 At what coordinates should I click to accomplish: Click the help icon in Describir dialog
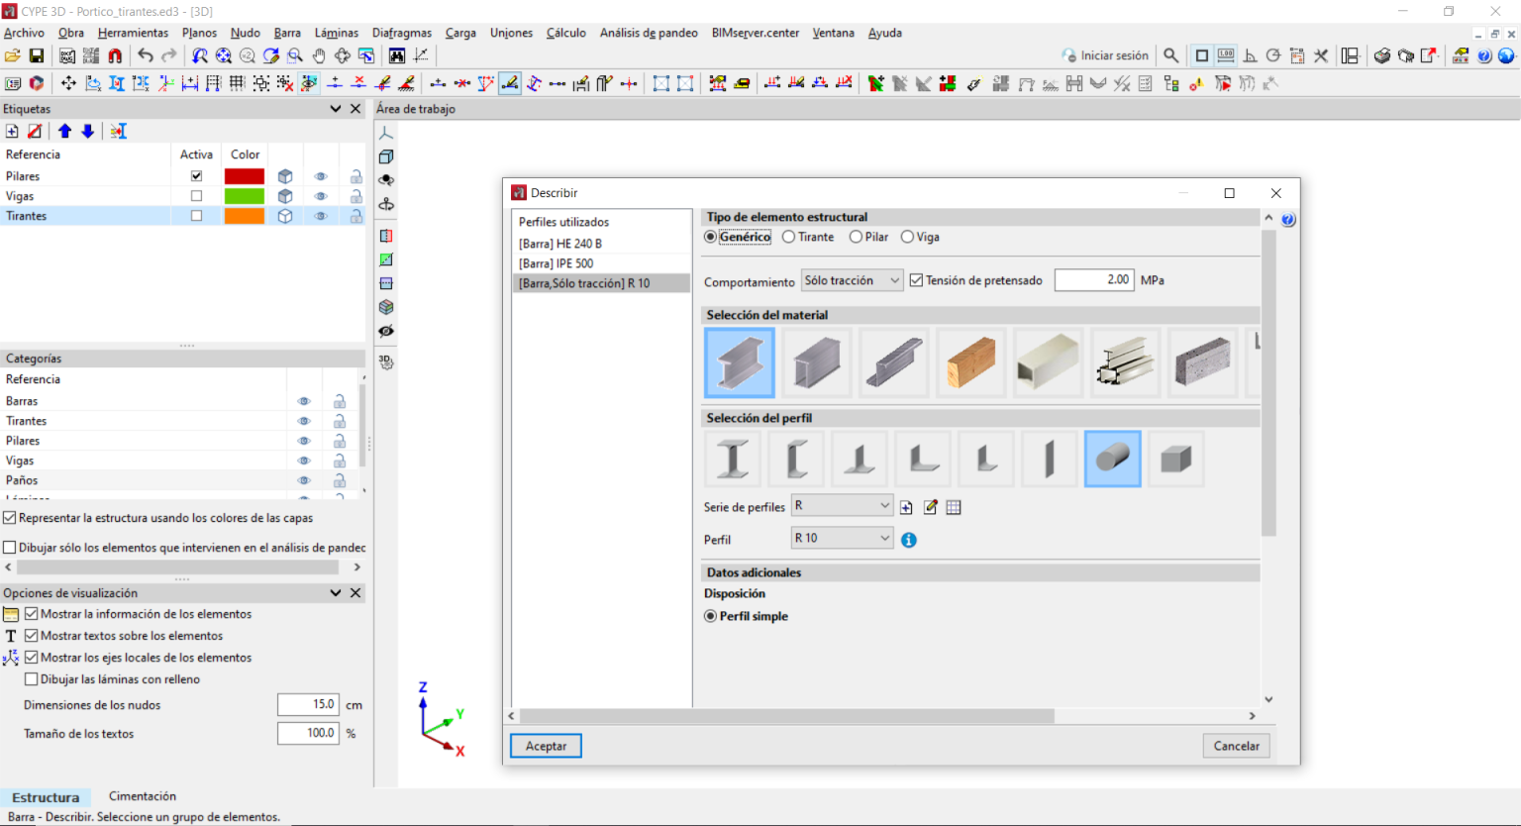1288,220
